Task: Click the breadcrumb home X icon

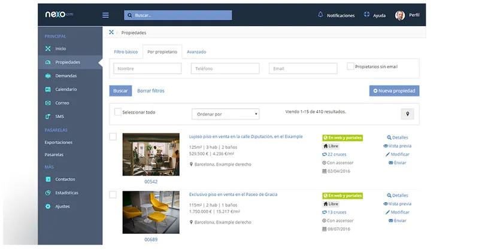Action: point(111,32)
